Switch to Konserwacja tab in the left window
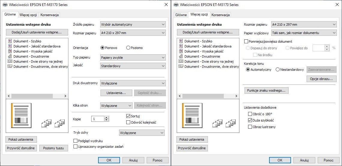This screenshot has height=166, width=342. pos(49,15)
